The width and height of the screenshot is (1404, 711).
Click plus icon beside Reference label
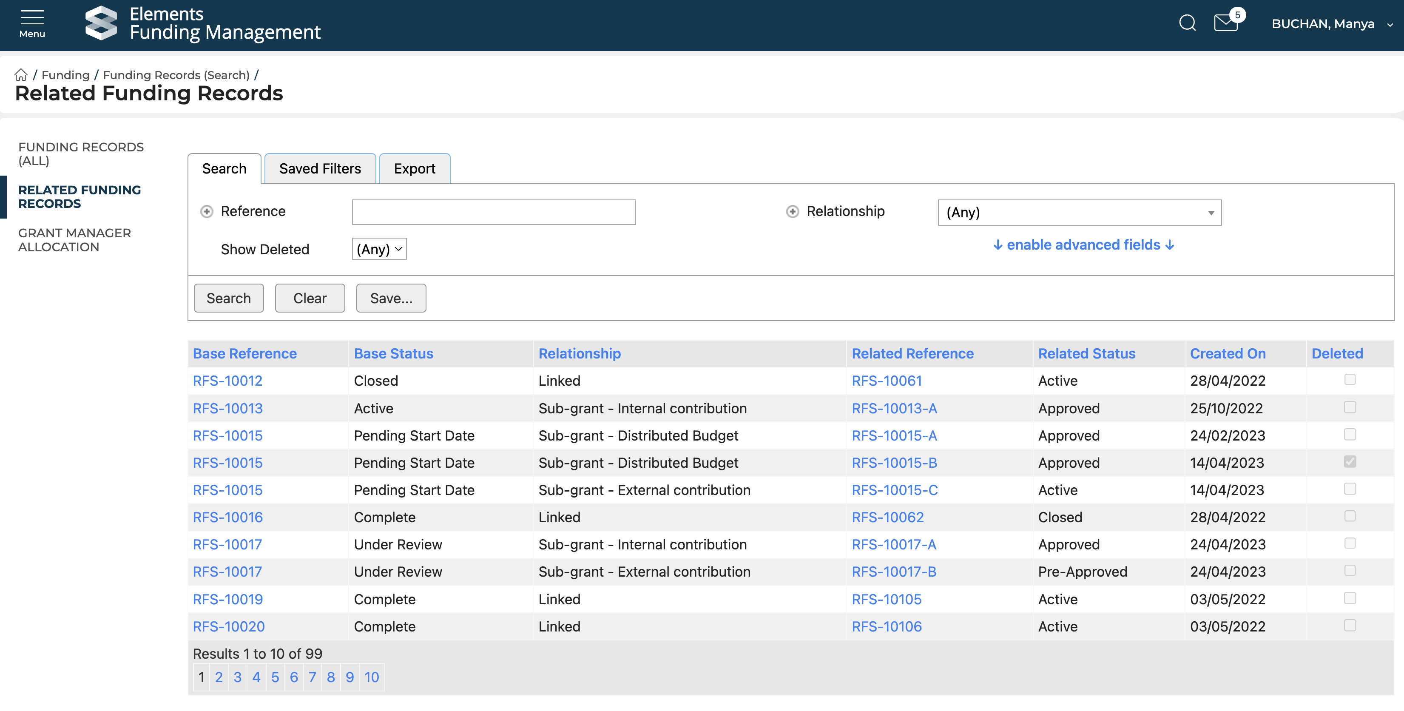[x=207, y=211]
